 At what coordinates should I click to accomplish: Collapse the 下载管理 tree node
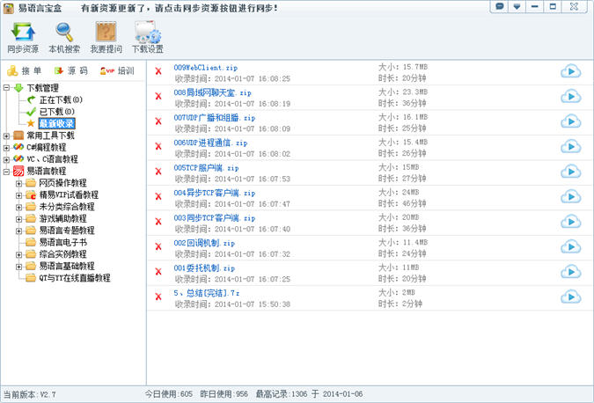(x=7, y=88)
